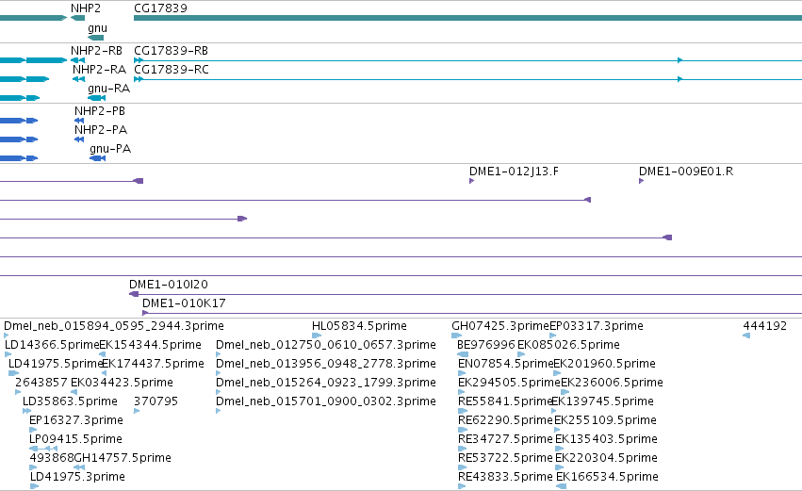Click the DME1-010I20 feature label
This screenshot has width=802, height=491.
point(169,285)
